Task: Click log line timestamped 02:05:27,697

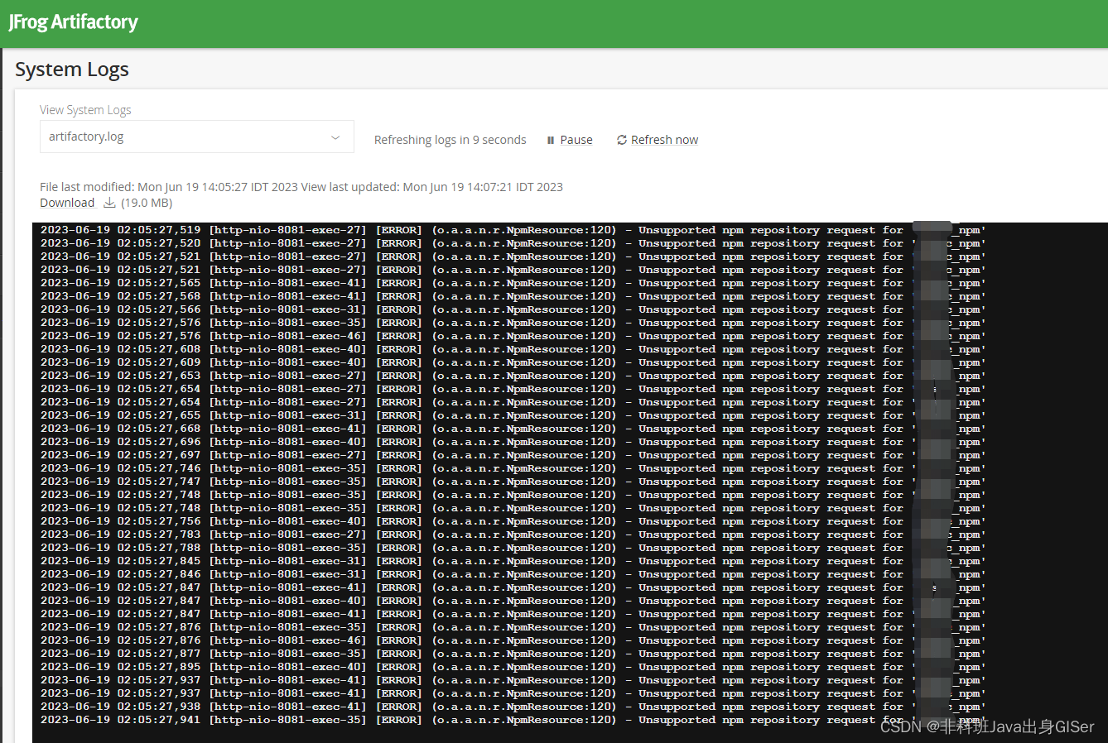Action: pos(513,455)
